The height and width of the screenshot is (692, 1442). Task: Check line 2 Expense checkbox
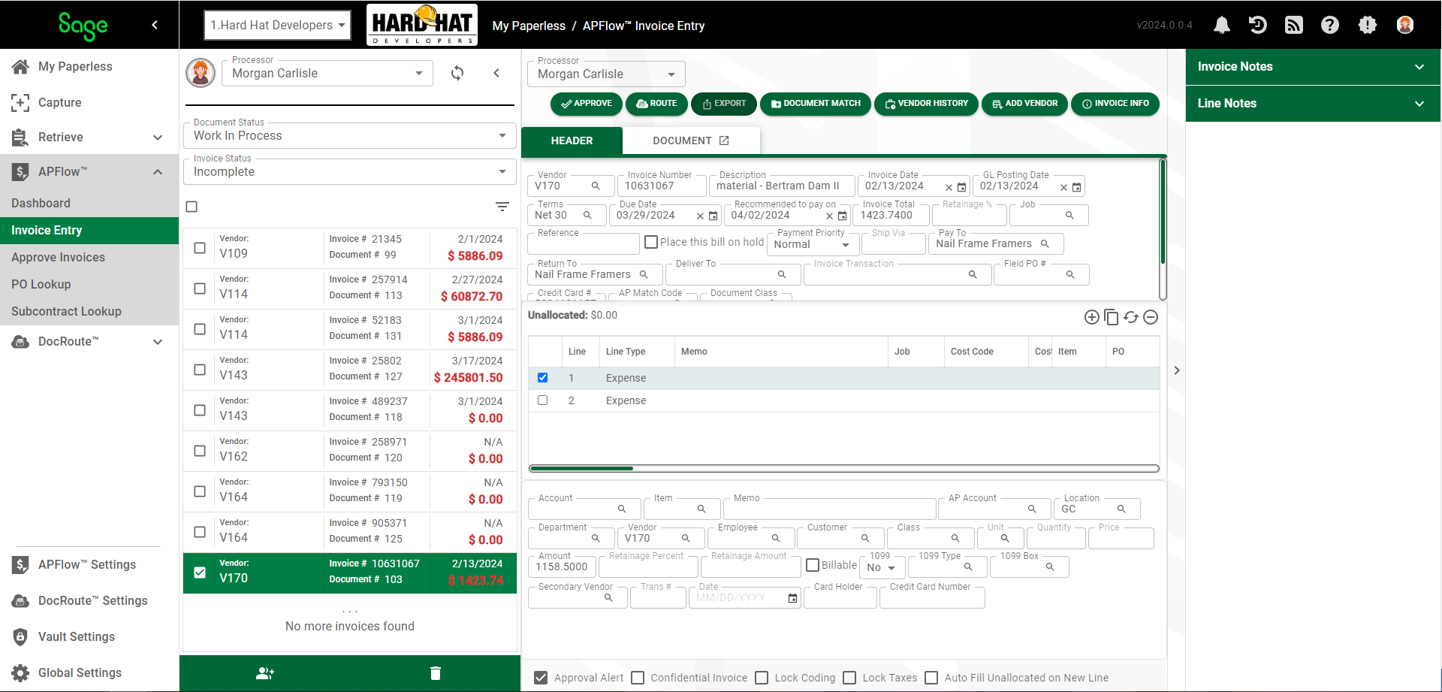[542, 400]
